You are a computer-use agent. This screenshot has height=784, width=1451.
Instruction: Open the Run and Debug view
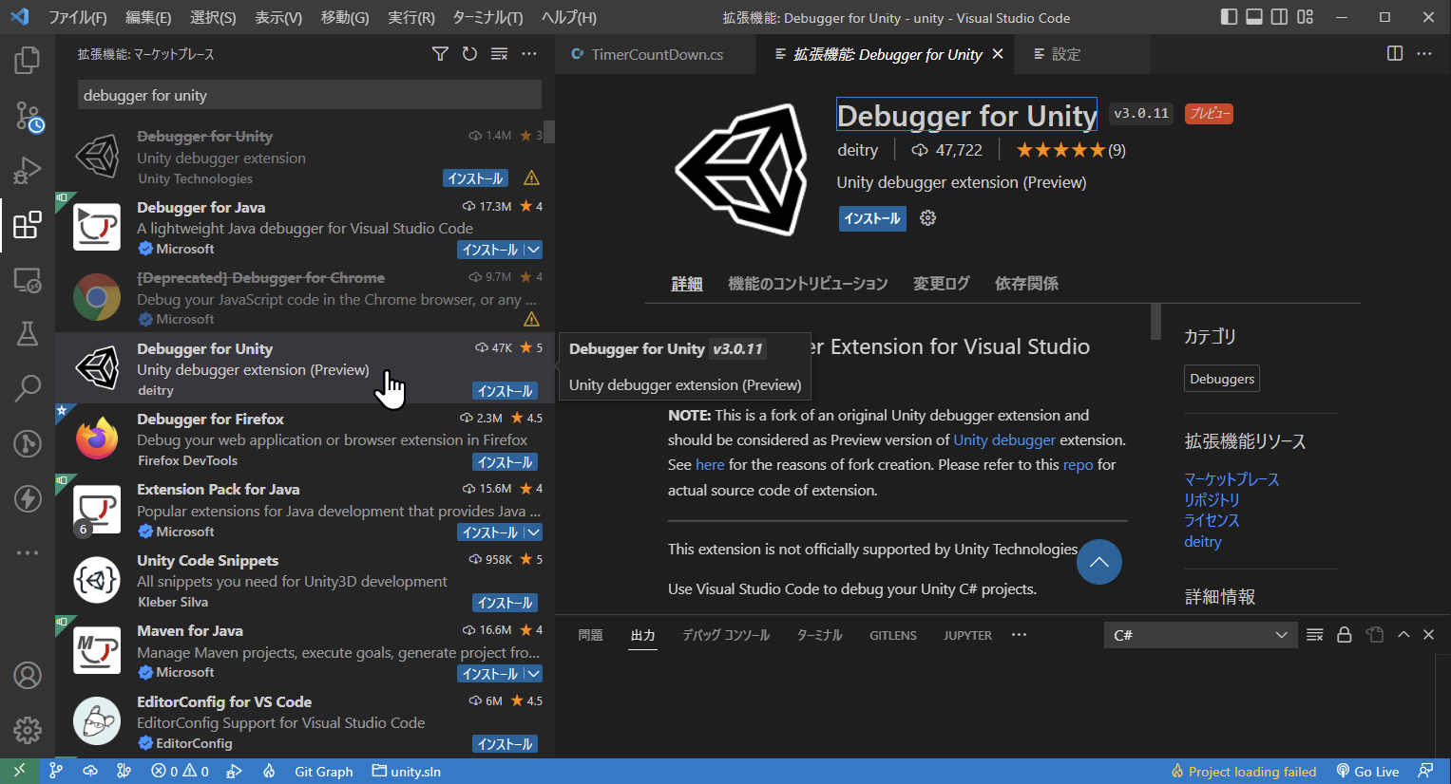coord(27,170)
